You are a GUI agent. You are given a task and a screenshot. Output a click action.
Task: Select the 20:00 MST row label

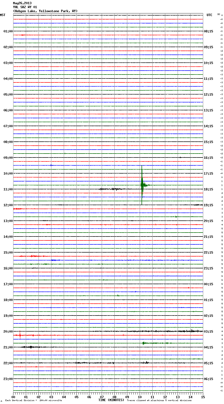tap(8, 332)
